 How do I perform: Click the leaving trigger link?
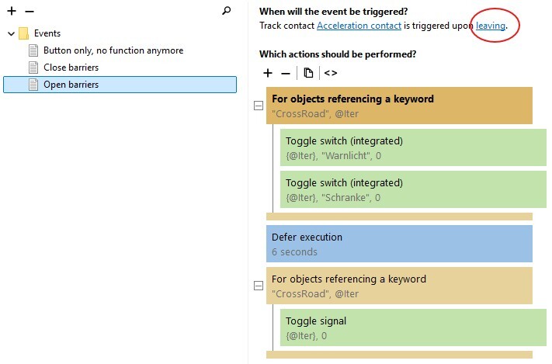[491, 26]
